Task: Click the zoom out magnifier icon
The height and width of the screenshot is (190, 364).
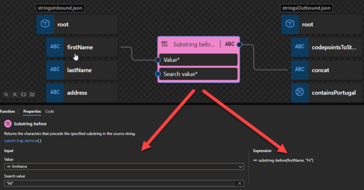Action: (x=7, y=95)
